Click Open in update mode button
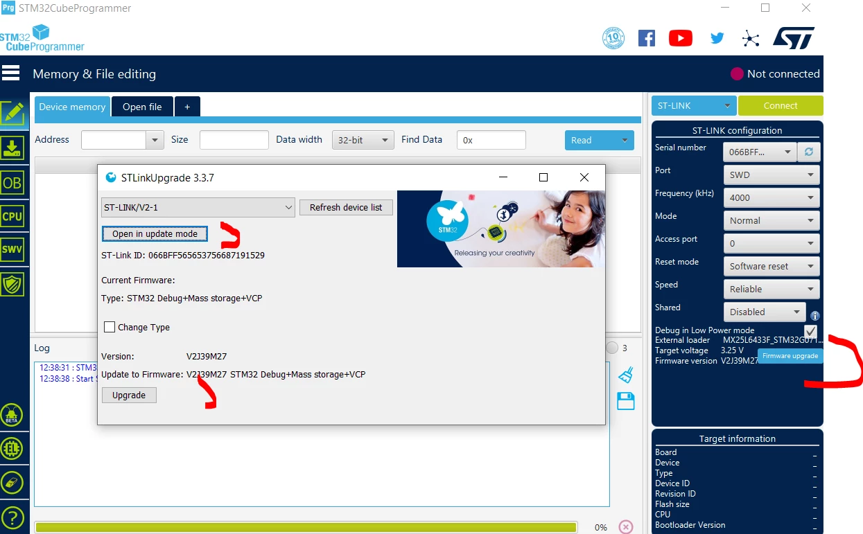 (x=155, y=233)
